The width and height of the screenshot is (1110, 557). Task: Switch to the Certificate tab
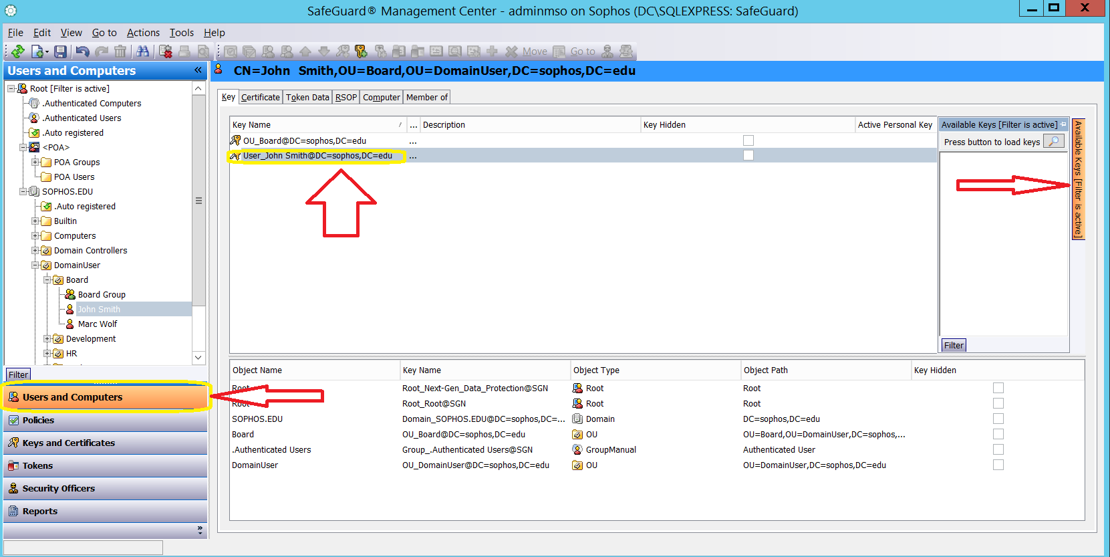tap(261, 97)
